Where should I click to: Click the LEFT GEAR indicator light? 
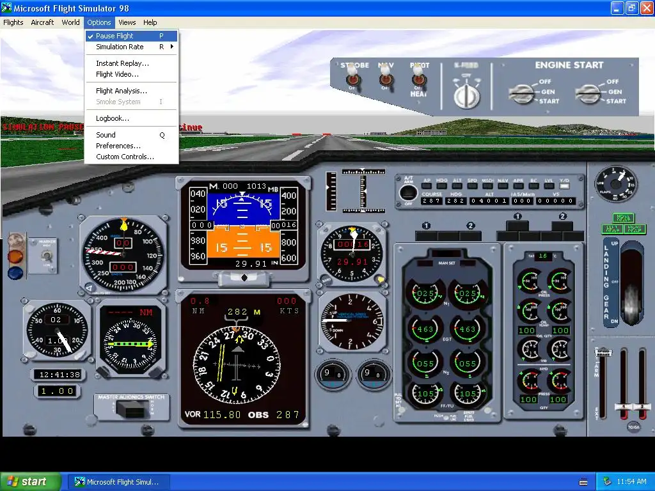point(612,228)
